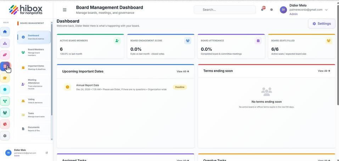Toggle the hamburger menu to collapse sidebar
The image size is (339, 161).
click(x=64, y=10)
